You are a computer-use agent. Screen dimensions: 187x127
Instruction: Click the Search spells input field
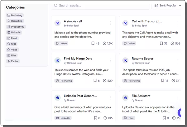pos(101,6)
